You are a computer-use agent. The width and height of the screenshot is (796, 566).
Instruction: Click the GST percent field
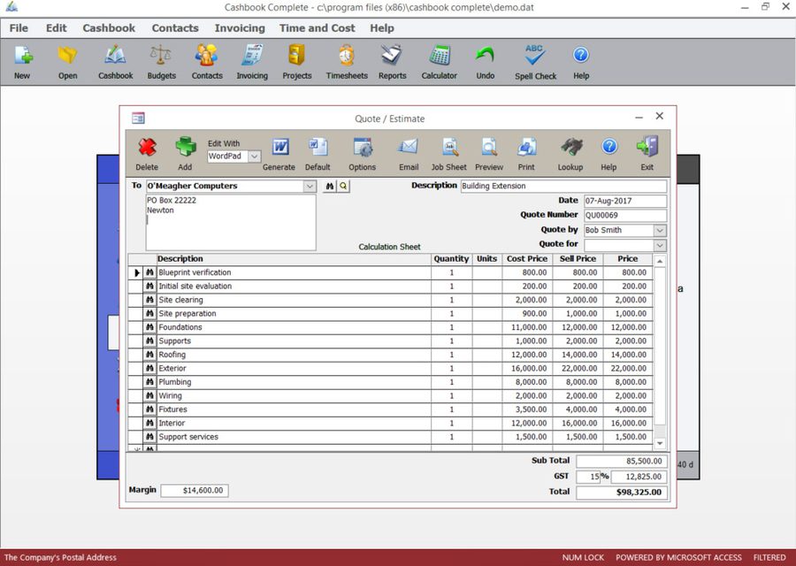588,477
